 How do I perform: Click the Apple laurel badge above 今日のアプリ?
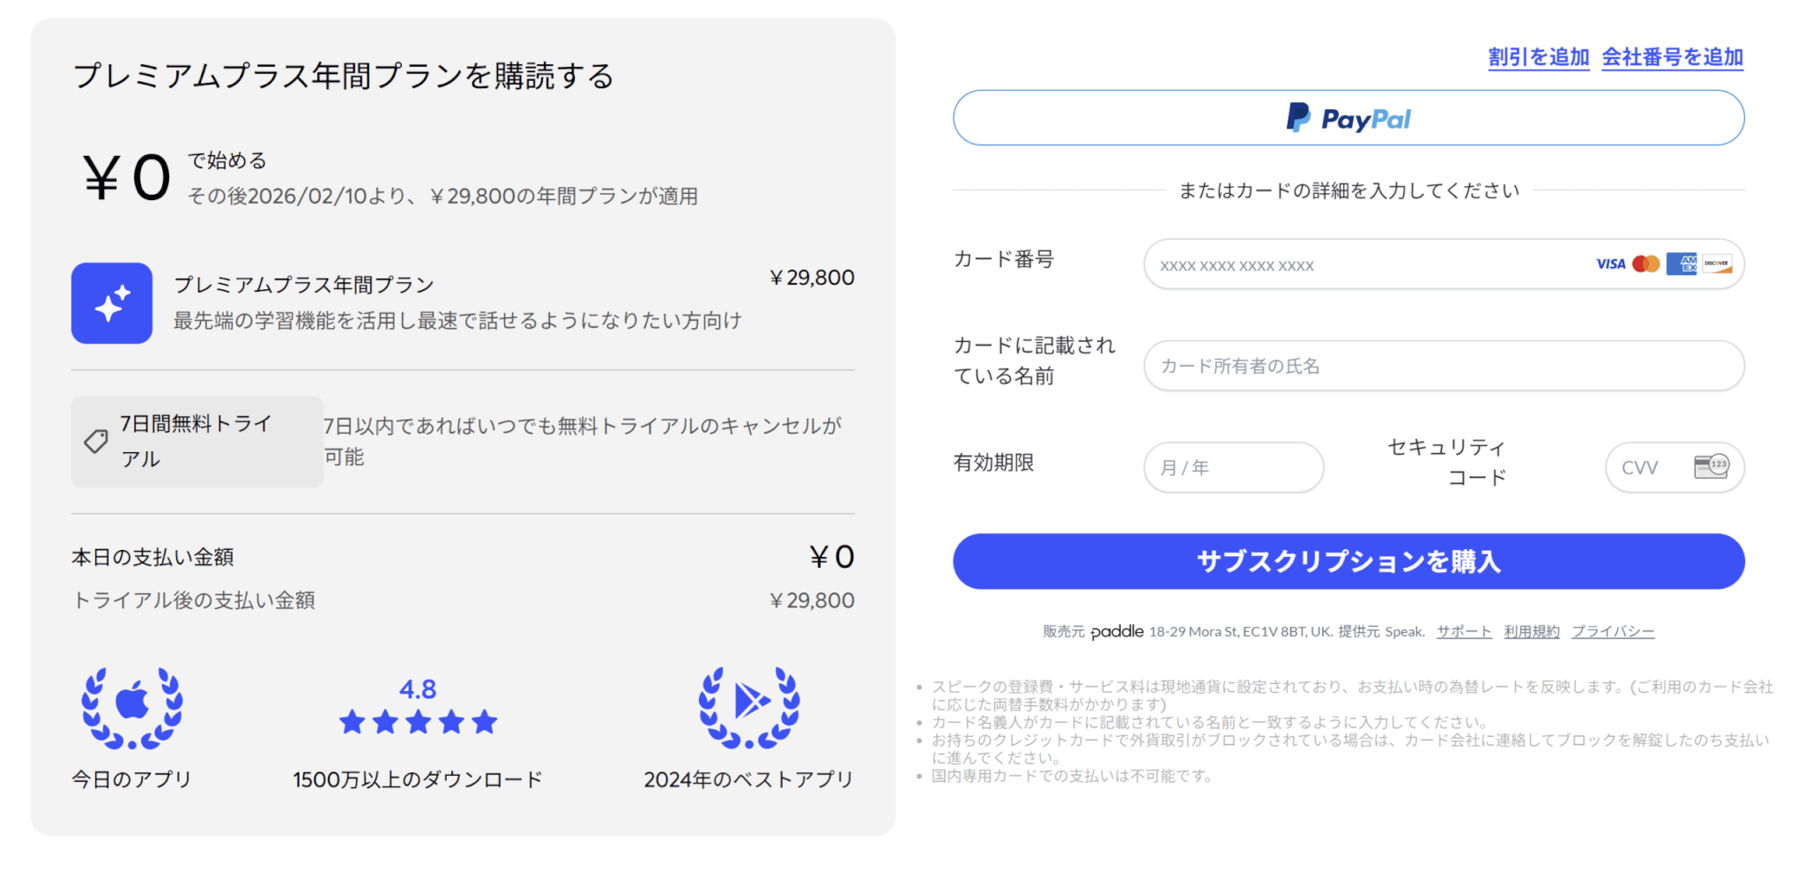coord(132,708)
